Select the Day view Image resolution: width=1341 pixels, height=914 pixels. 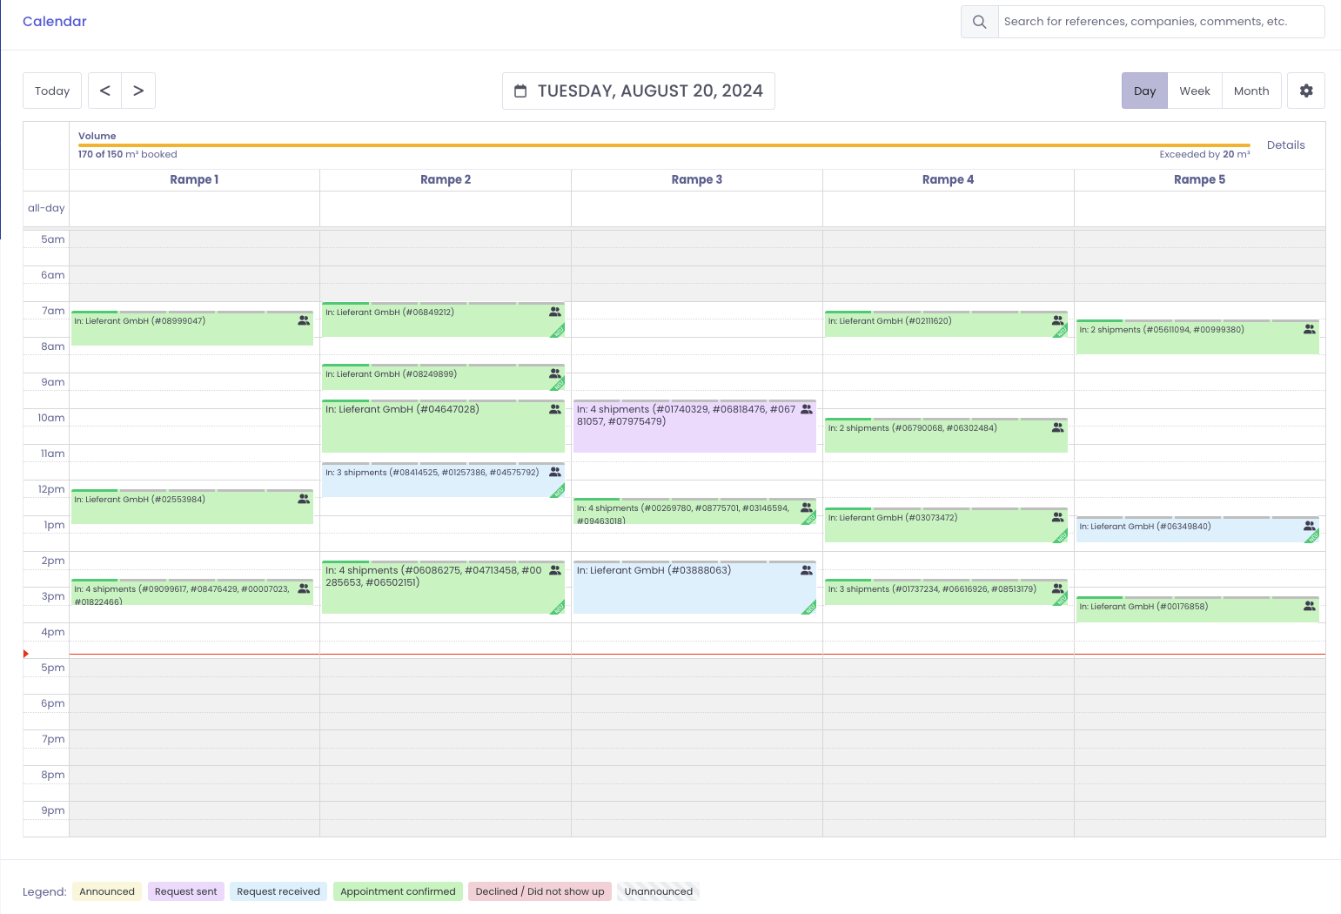1144,91
